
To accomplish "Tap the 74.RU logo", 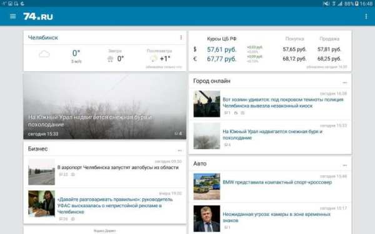I will (x=38, y=16).
